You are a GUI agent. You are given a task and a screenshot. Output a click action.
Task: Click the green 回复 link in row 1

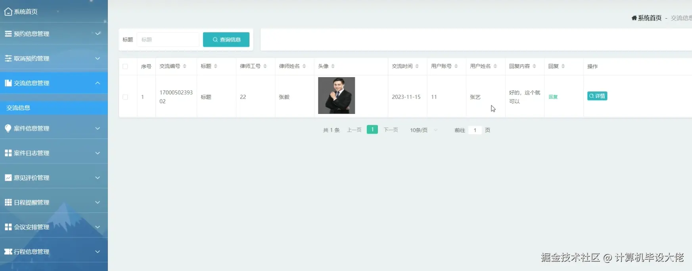pyautogui.click(x=553, y=97)
